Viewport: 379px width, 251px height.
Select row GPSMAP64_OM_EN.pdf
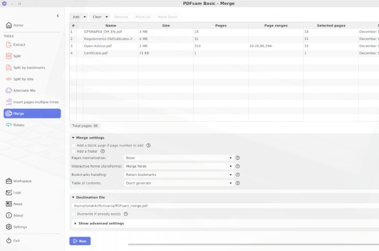[224, 32]
